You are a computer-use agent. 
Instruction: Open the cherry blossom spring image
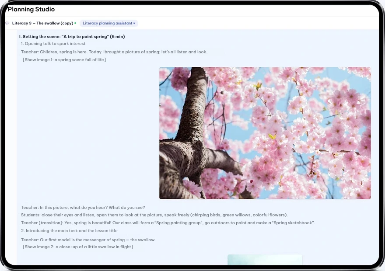(x=265, y=133)
